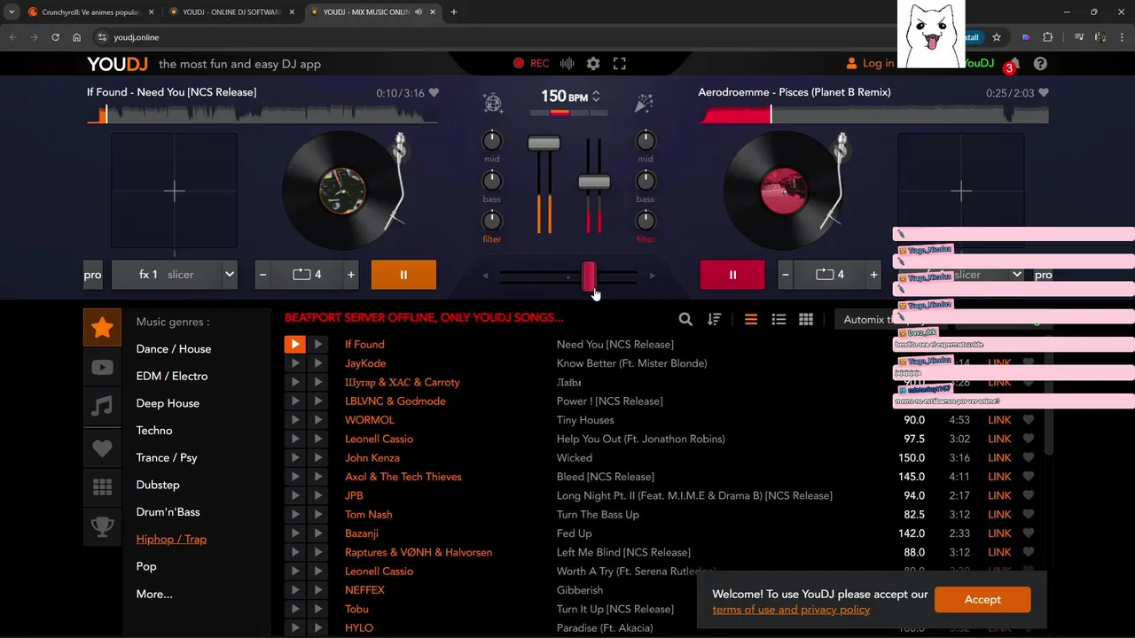This screenshot has width=1135, height=638.
Task: Pause the right deck
Action: tap(732, 275)
